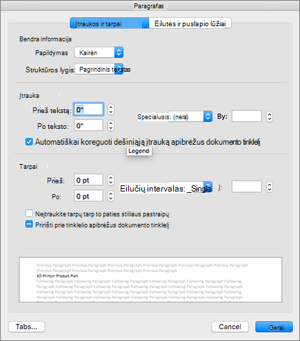Click the Bendra informacija heading
The width and height of the screenshot is (300, 341).
46,39
